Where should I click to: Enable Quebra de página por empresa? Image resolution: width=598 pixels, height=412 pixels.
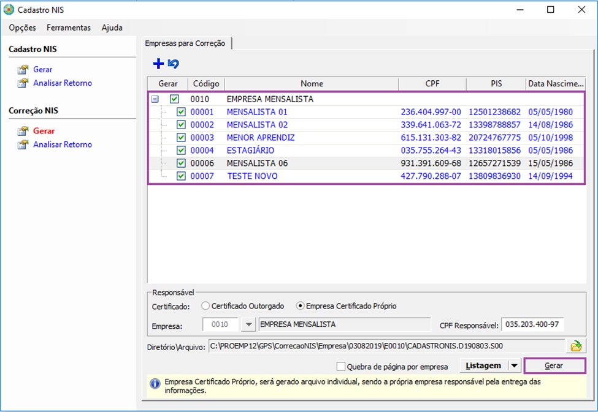coord(341,367)
